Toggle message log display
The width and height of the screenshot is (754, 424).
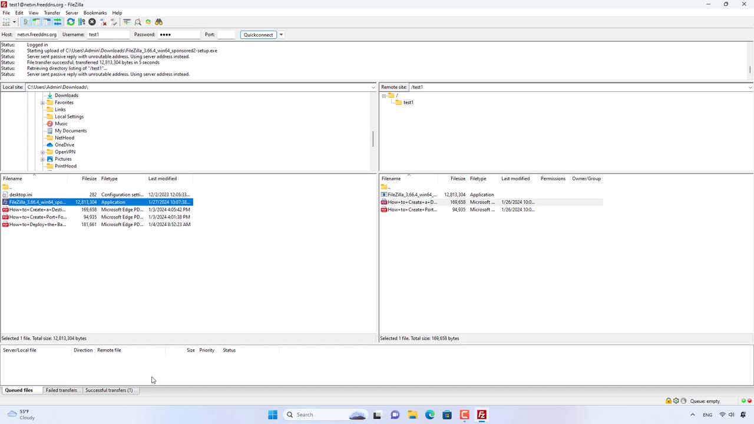pyautogui.click(x=25, y=22)
